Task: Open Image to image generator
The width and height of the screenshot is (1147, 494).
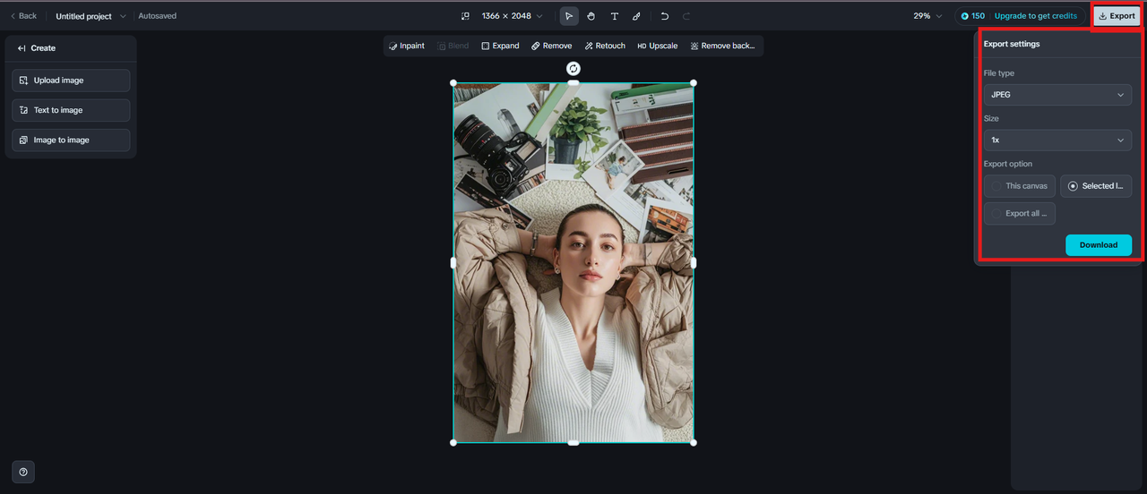Action: 71,140
